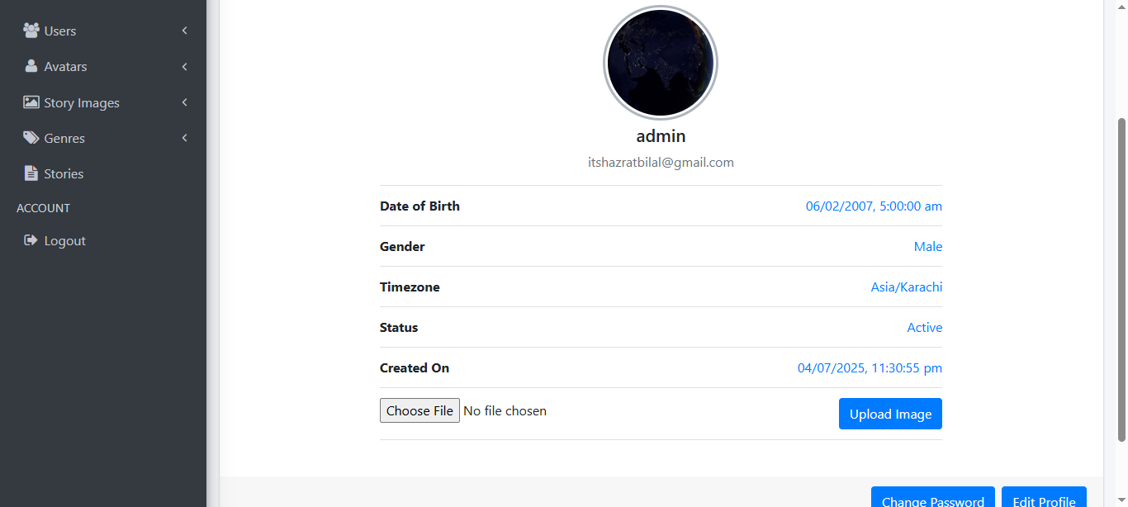The width and height of the screenshot is (1128, 507).
Task: Open the Users menu item
Action: [x=103, y=31]
